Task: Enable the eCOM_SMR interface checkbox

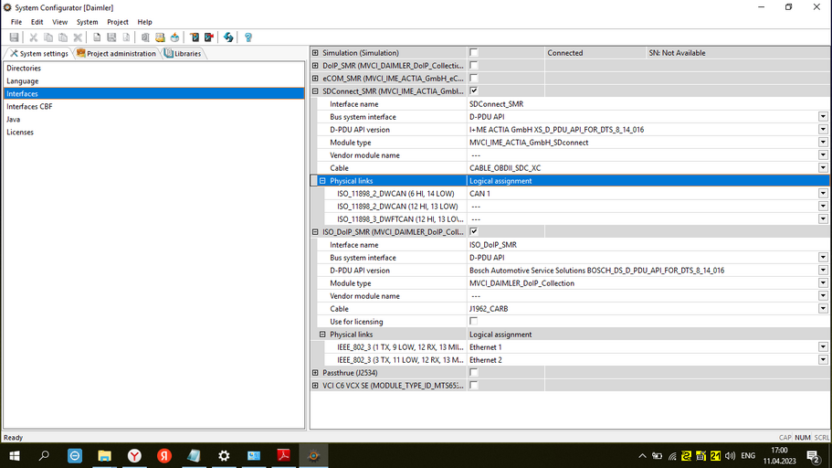Action: 473,78
